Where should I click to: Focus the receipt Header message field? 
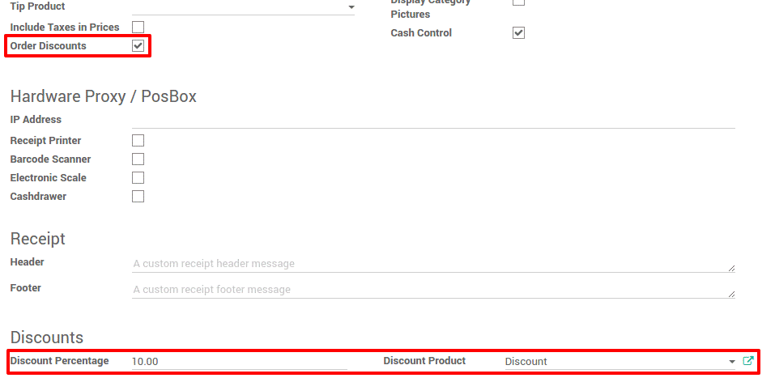click(x=429, y=264)
